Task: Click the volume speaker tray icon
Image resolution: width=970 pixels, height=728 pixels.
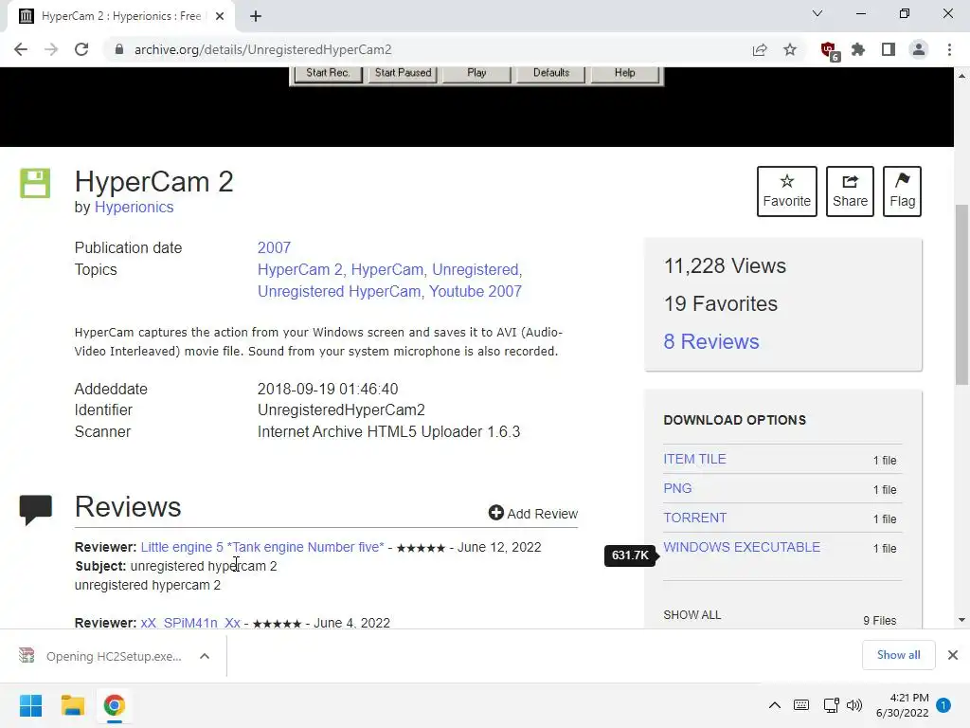Action: tap(854, 705)
